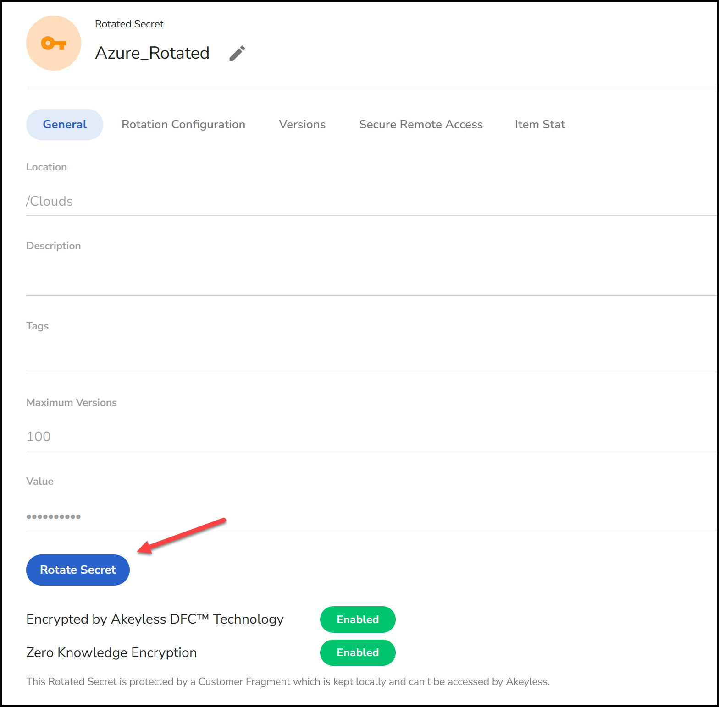Click the orange key secret icon
This screenshot has width=719, height=707.
pyautogui.click(x=54, y=43)
